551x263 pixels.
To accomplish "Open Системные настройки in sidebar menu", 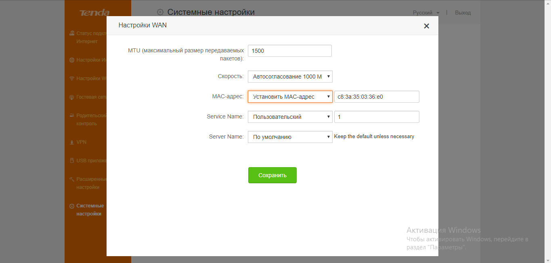I will tap(90, 210).
